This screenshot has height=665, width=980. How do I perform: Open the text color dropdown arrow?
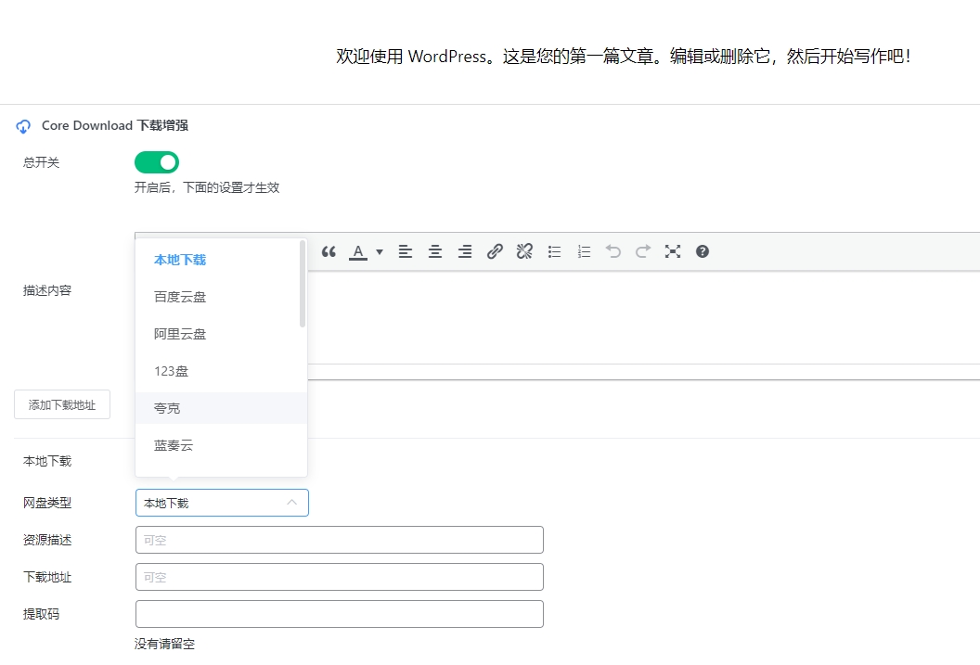[378, 251]
